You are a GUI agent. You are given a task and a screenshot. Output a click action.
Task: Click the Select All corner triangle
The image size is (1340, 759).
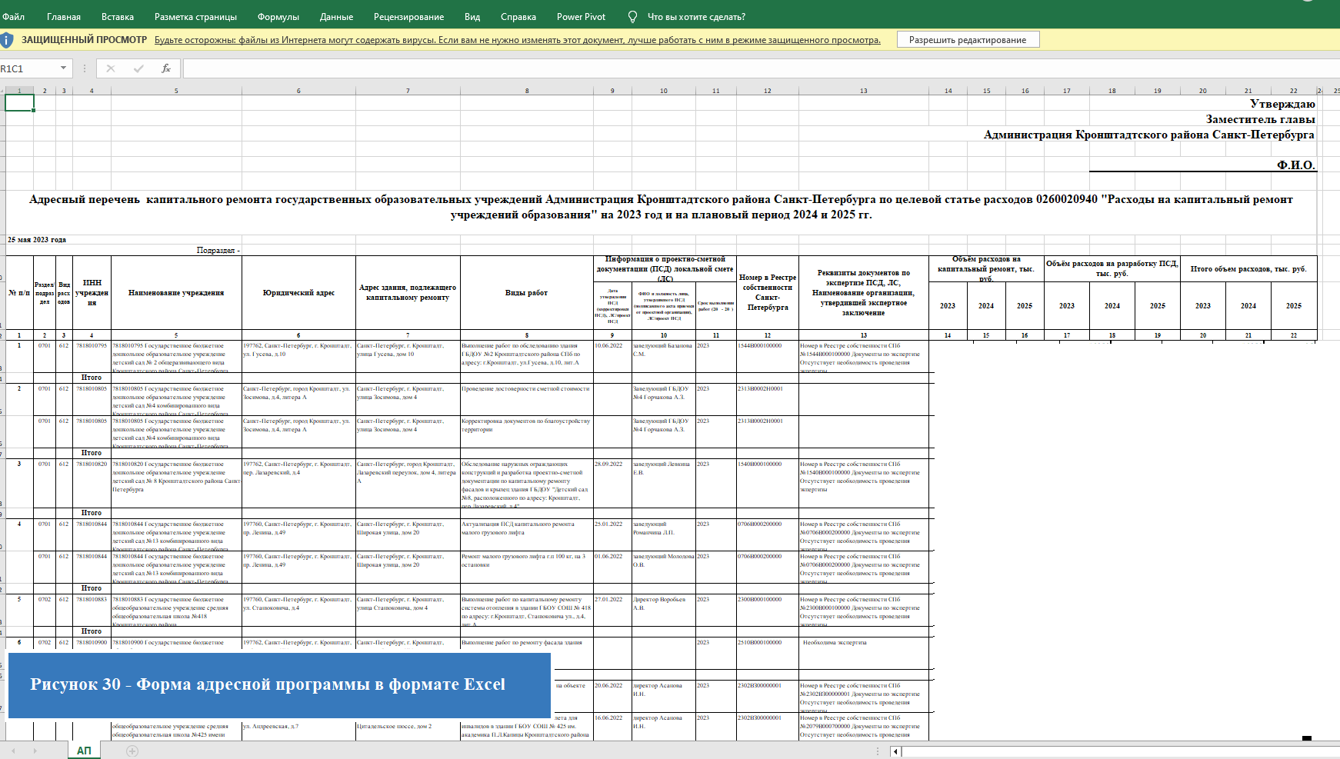[x=2, y=91]
